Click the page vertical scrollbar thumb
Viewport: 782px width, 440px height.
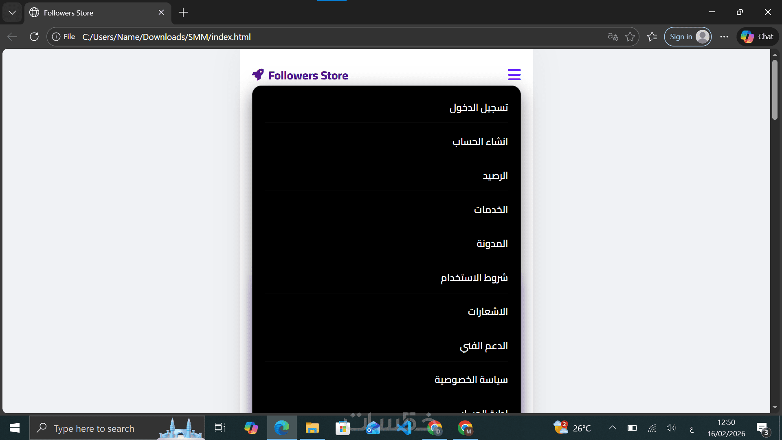pos(774,90)
